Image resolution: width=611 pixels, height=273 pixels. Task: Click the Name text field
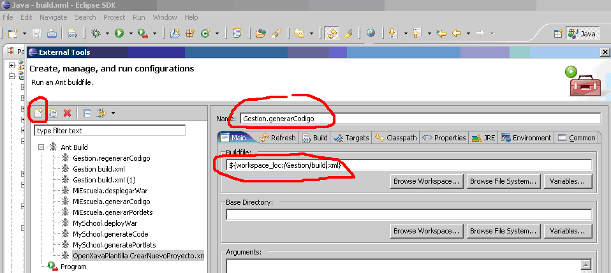coord(420,119)
